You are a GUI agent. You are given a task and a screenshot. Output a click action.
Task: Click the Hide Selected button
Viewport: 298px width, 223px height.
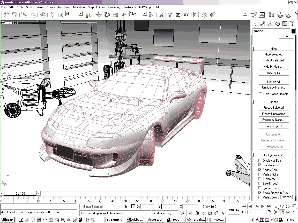point(273,54)
